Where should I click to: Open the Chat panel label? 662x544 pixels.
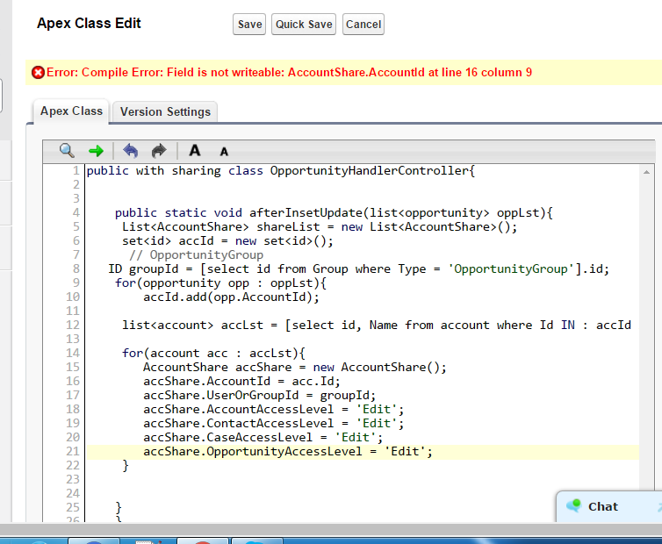point(603,506)
